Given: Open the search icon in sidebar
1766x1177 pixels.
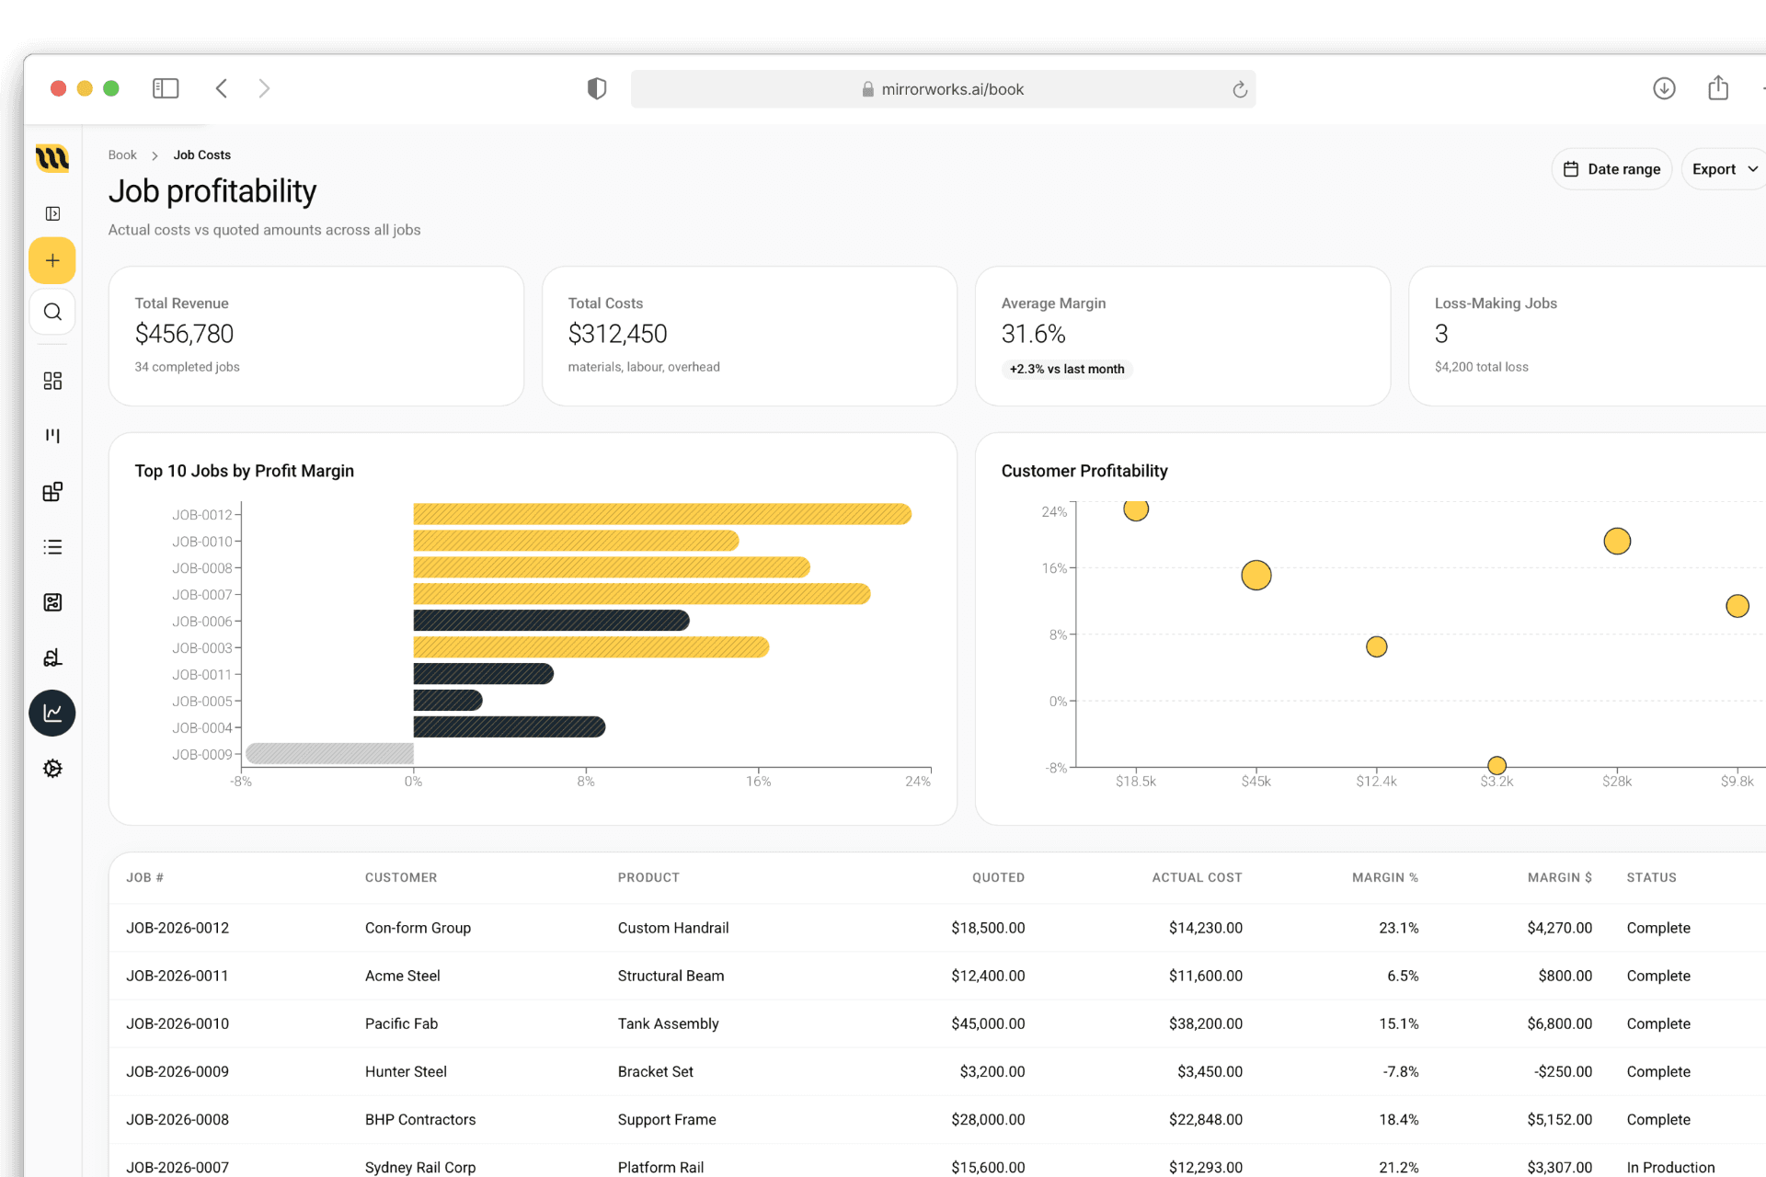Looking at the screenshot, I should [52, 312].
